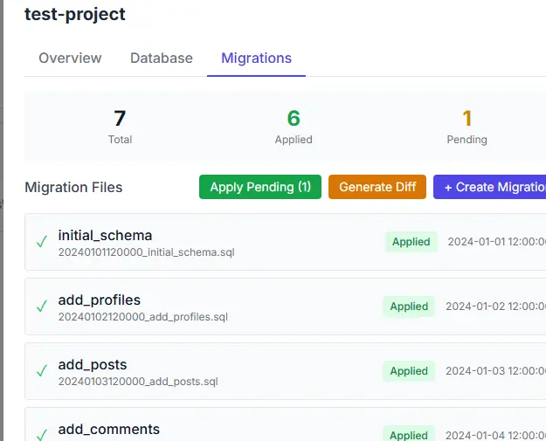Click the 2024-01-03 timestamp
Viewport: 546px width, 441px height.
[496, 371]
